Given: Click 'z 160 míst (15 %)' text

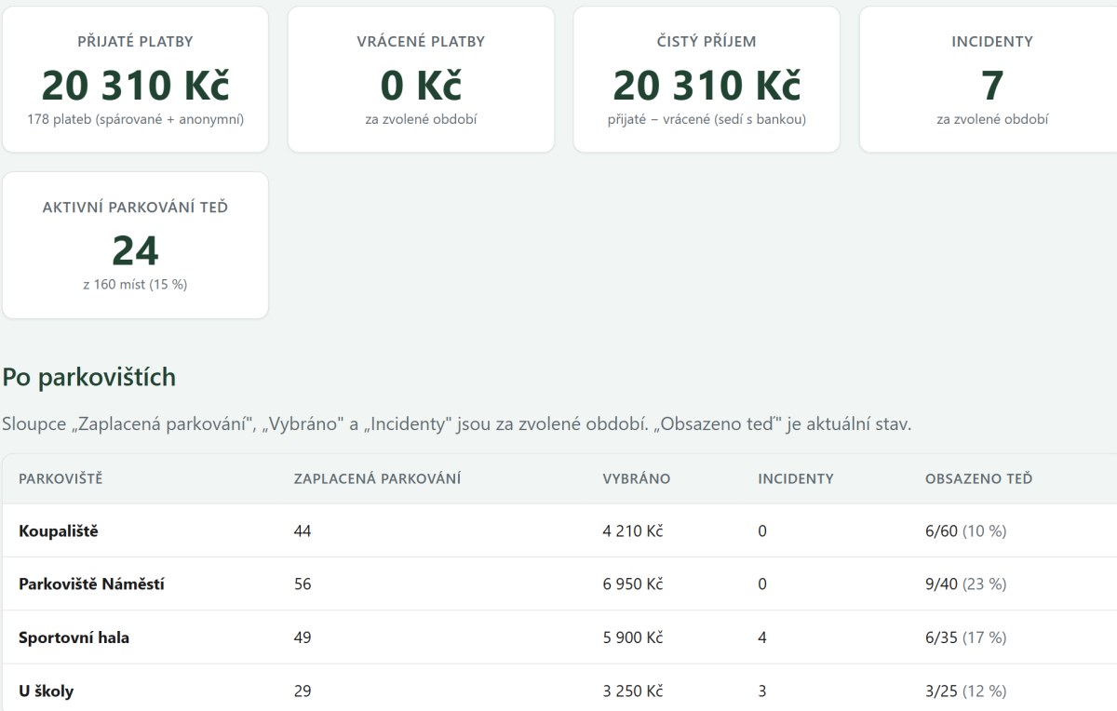Looking at the screenshot, I should [135, 285].
